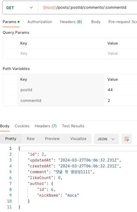Switch response view to Preview
Screen dimensions: 137x212
click(x=52, y=139)
